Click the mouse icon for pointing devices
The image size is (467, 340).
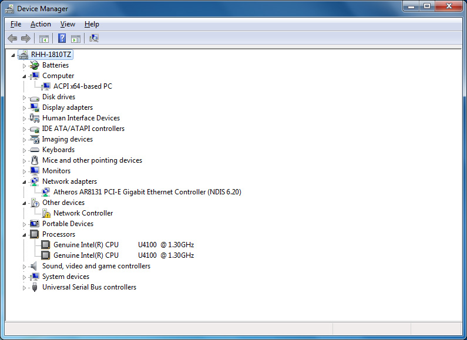(35, 160)
